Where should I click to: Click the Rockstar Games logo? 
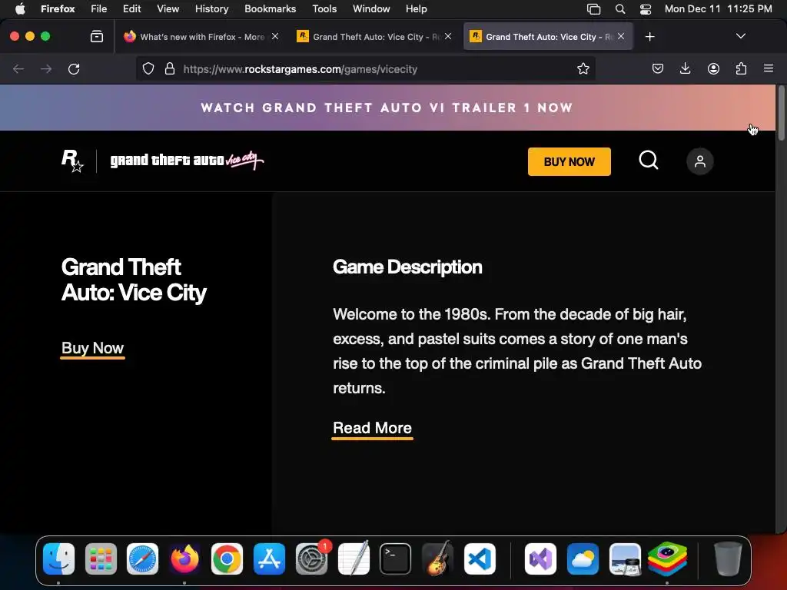pyautogui.click(x=72, y=161)
